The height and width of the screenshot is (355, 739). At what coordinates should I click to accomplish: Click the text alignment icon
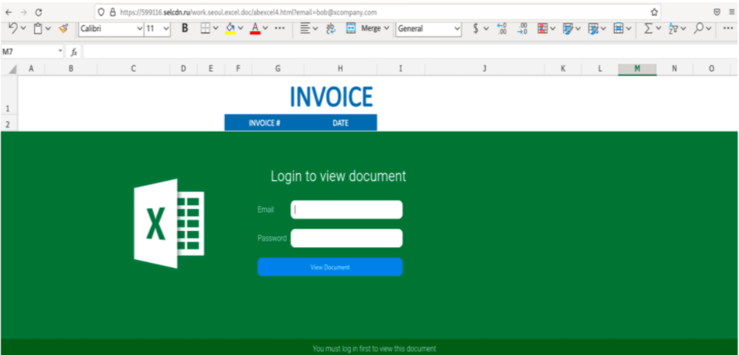pyautogui.click(x=305, y=28)
